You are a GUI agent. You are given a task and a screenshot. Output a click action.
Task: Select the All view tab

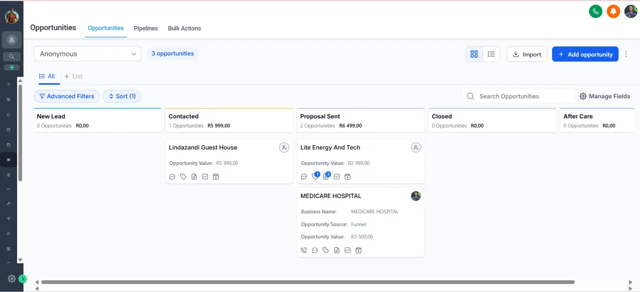[x=47, y=76]
